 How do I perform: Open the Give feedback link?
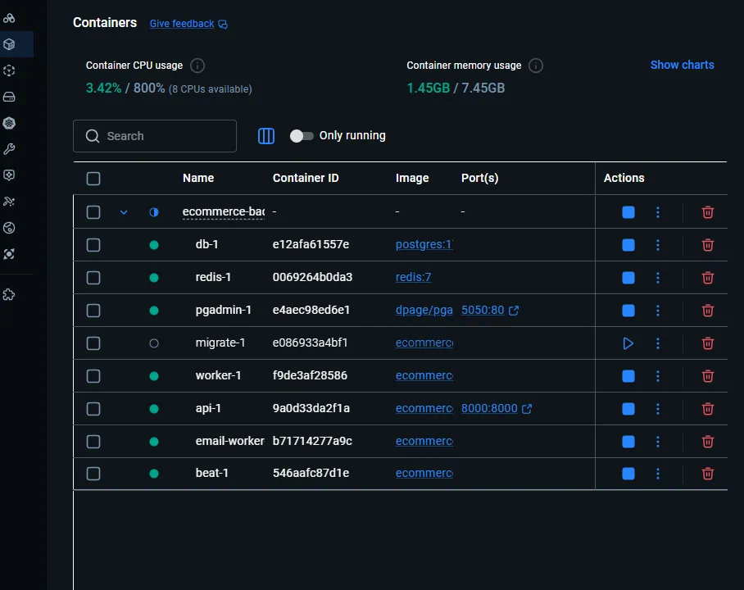tap(188, 24)
